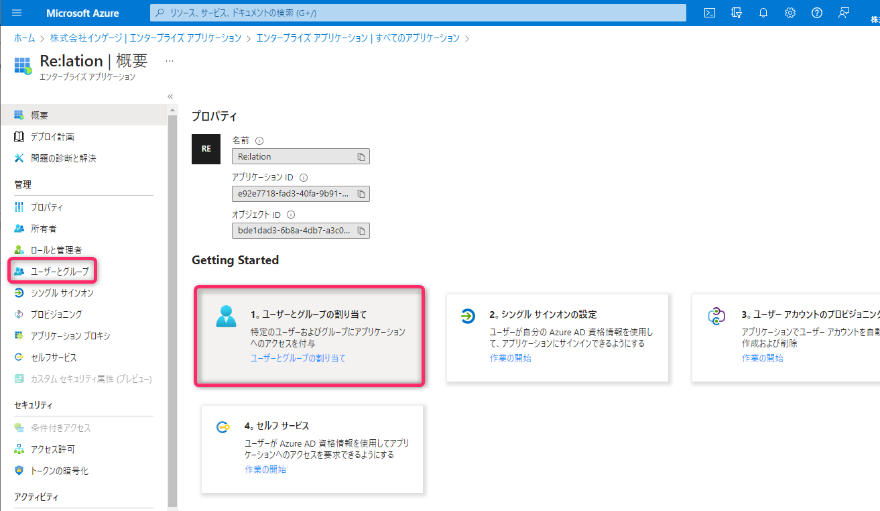Viewport: 880px width, 511px height.
Task: Open エンタープライズ アプリケーション | すべてのアプリケーション breadcrumb
Action: pyautogui.click(x=358, y=38)
